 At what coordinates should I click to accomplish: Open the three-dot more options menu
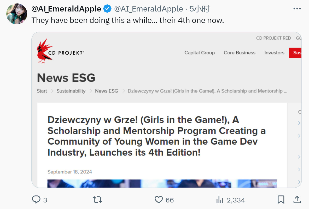pos(297,9)
